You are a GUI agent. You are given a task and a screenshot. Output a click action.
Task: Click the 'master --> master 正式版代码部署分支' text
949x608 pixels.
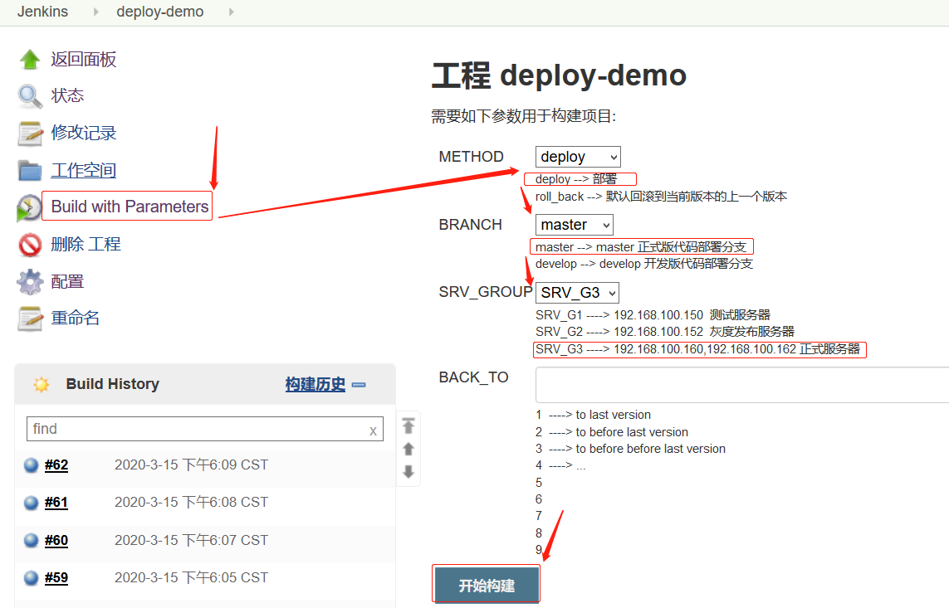click(x=641, y=247)
